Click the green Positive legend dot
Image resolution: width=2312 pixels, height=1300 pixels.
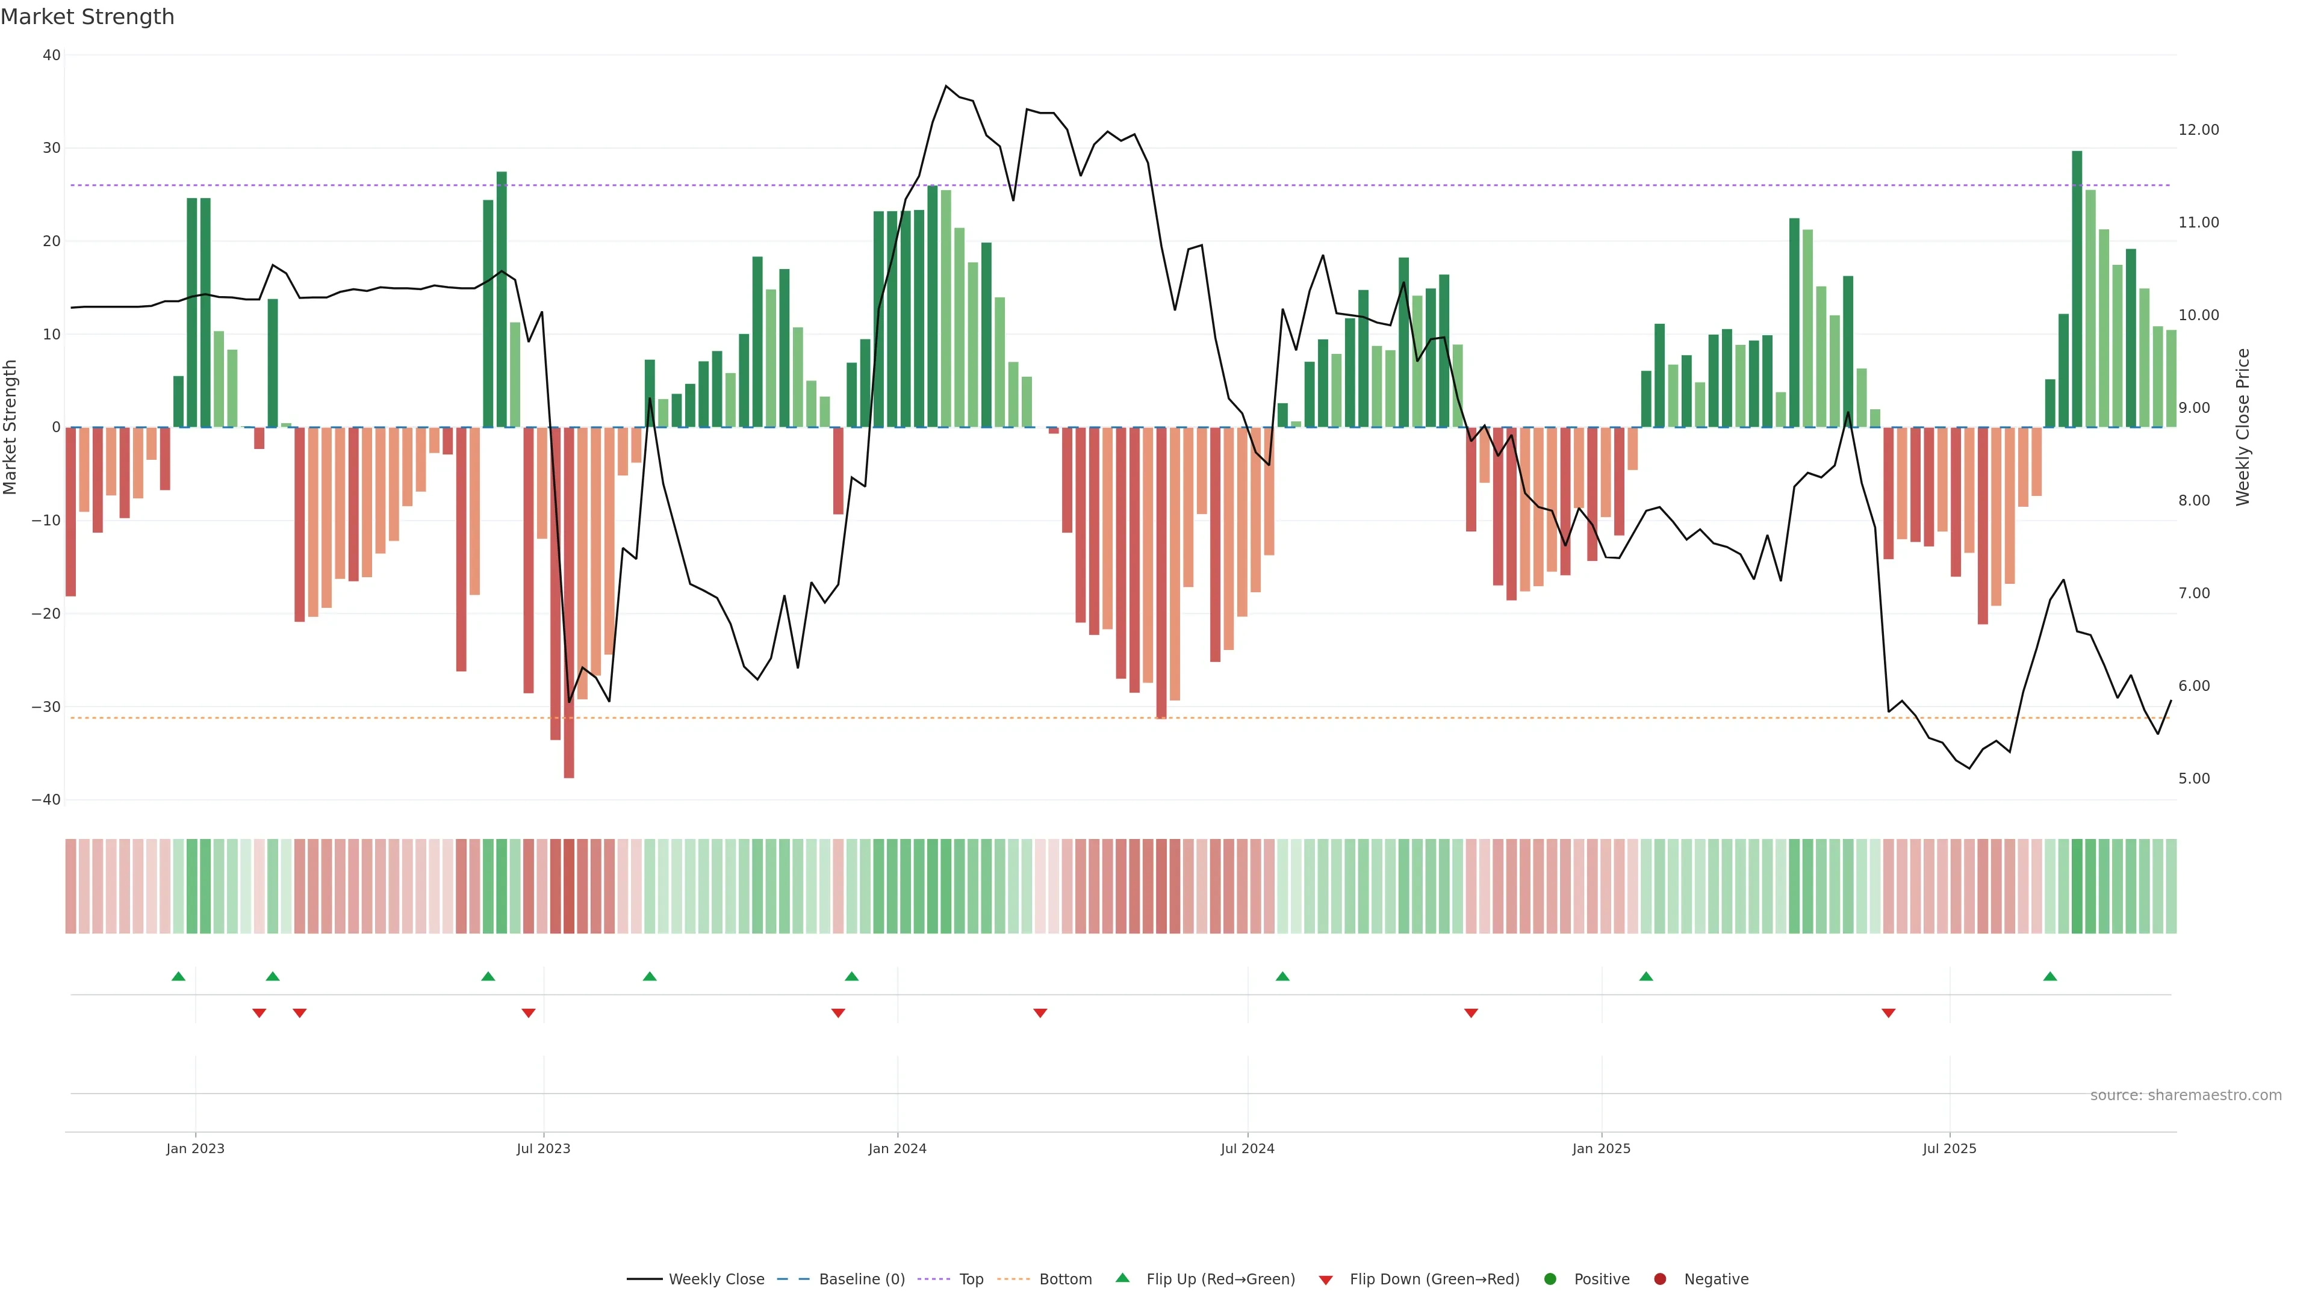[1550, 1280]
